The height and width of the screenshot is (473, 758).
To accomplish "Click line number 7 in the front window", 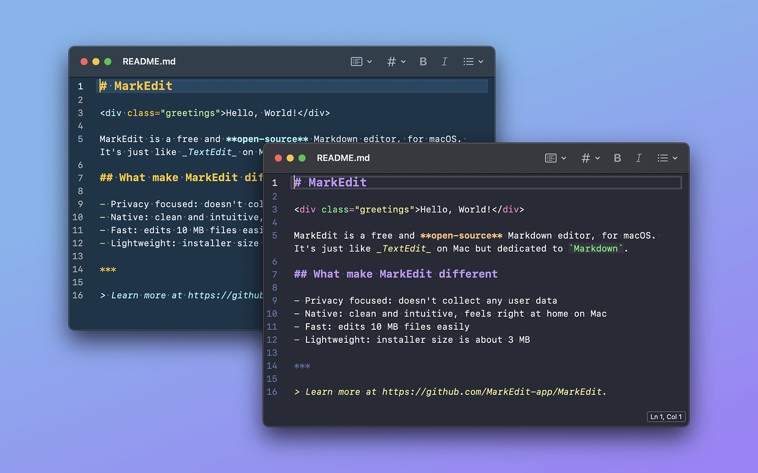I will point(275,274).
